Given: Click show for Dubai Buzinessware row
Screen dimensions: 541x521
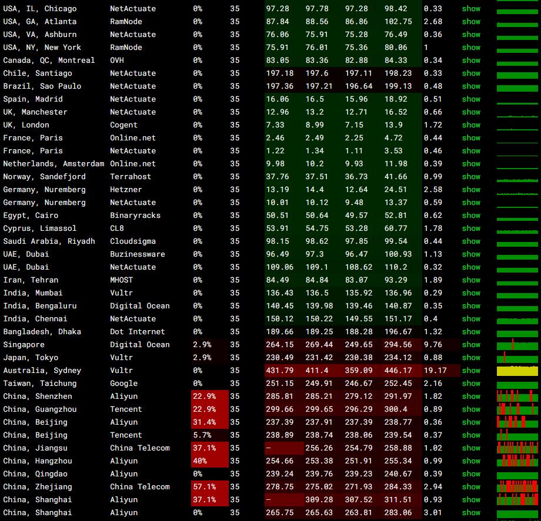Looking at the screenshot, I should click(471, 254).
